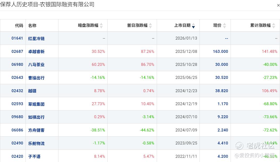Click stock code 02420
The width and height of the screenshot is (280, 162).
17,156
